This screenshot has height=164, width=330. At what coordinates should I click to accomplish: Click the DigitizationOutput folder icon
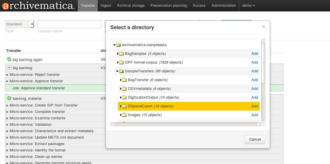tap(124, 97)
